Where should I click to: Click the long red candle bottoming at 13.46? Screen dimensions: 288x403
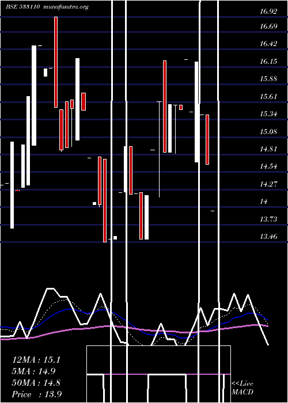tap(105, 200)
